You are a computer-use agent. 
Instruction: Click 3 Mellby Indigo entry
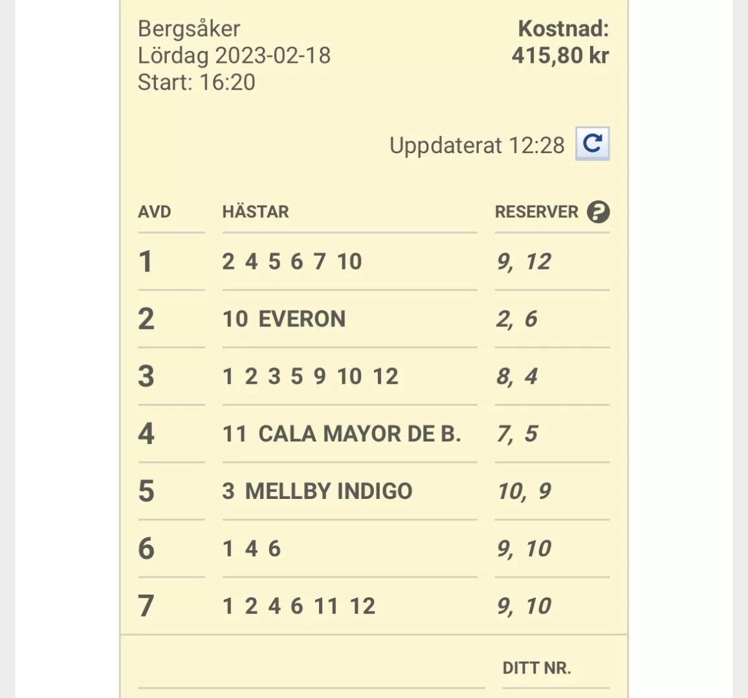(x=317, y=491)
